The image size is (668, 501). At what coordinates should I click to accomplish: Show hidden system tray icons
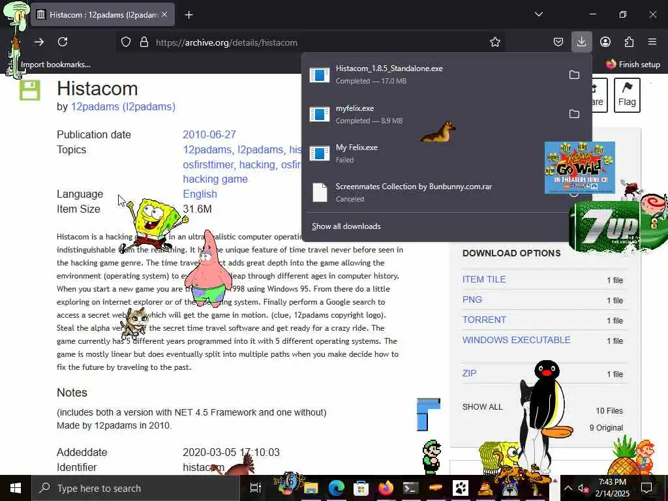[568, 488]
